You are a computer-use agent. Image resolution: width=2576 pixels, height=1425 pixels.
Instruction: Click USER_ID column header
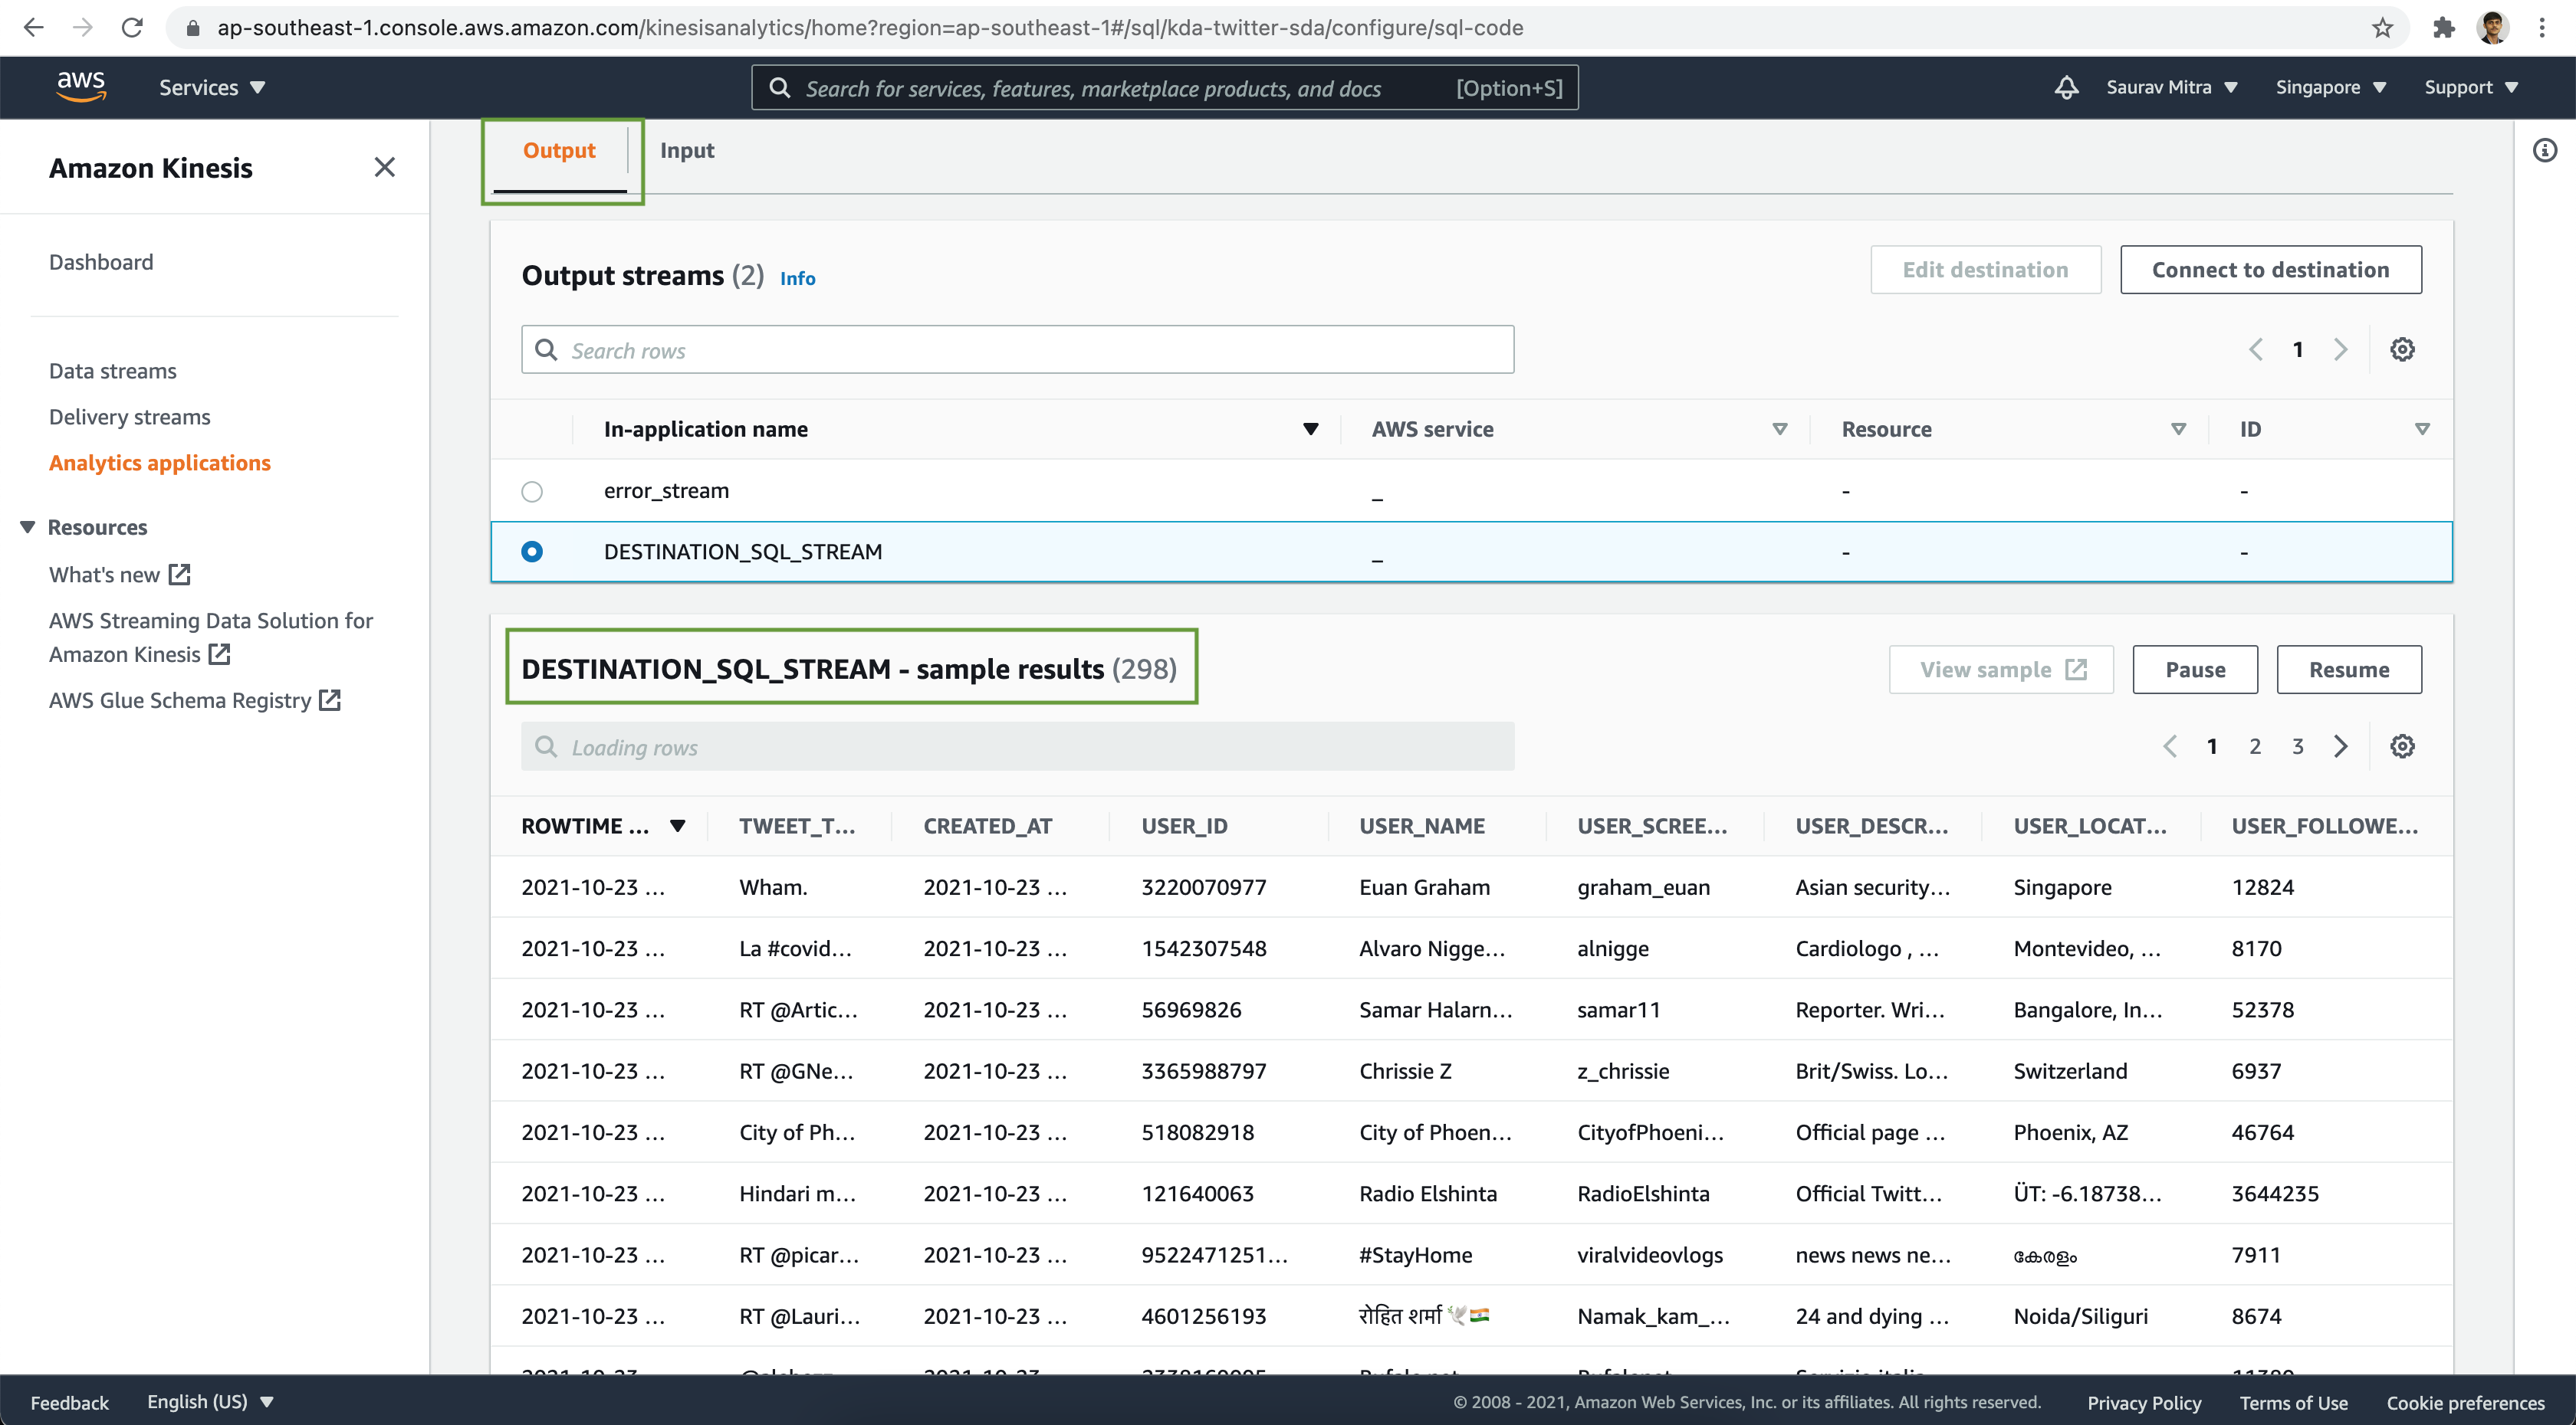point(1184,825)
